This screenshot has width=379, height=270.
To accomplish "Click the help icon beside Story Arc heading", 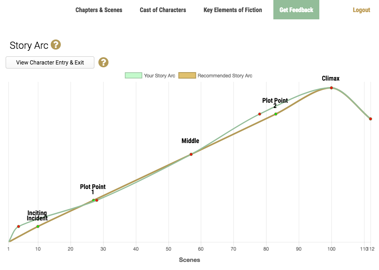I will (x=56, y=45).
